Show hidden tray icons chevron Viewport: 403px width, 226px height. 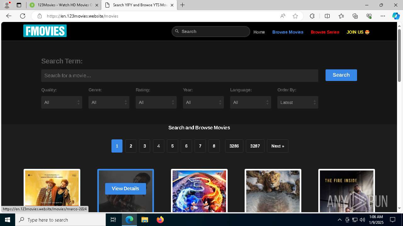pyautogui.click(x=339, y=220)
